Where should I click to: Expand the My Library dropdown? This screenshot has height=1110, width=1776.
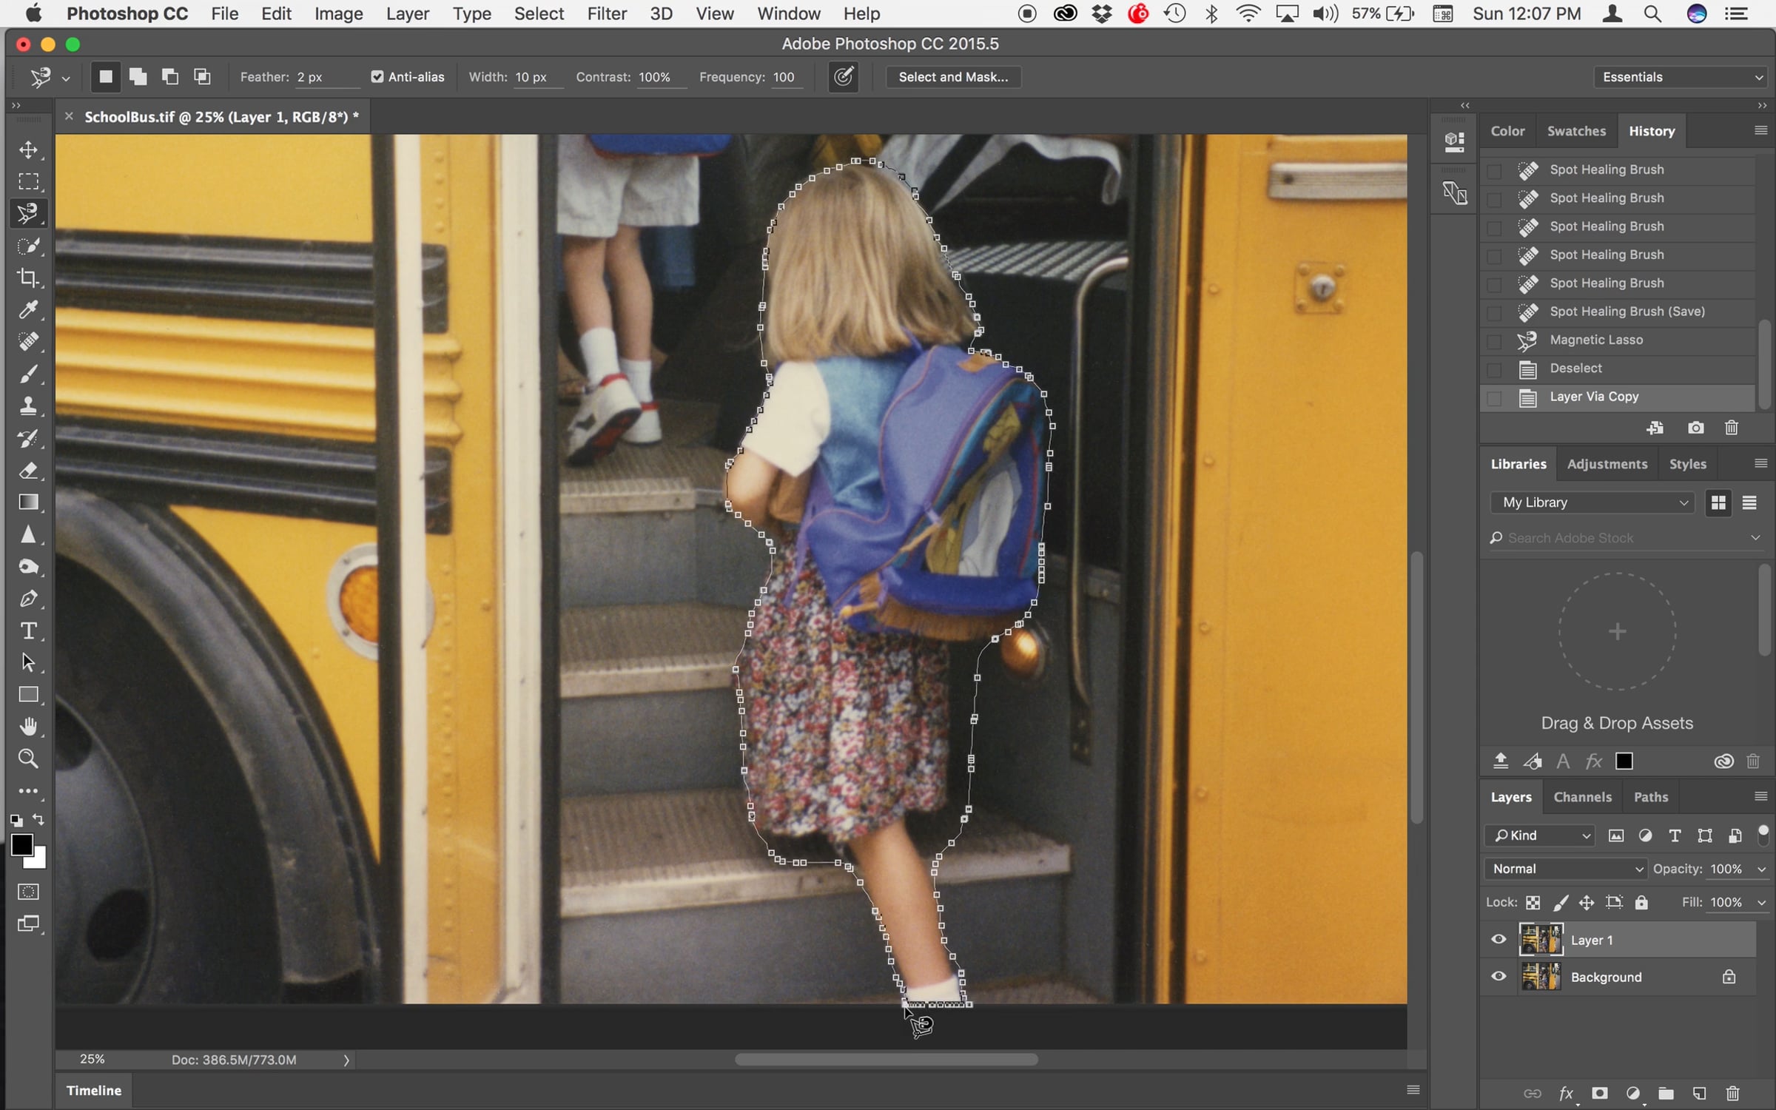1593,502
